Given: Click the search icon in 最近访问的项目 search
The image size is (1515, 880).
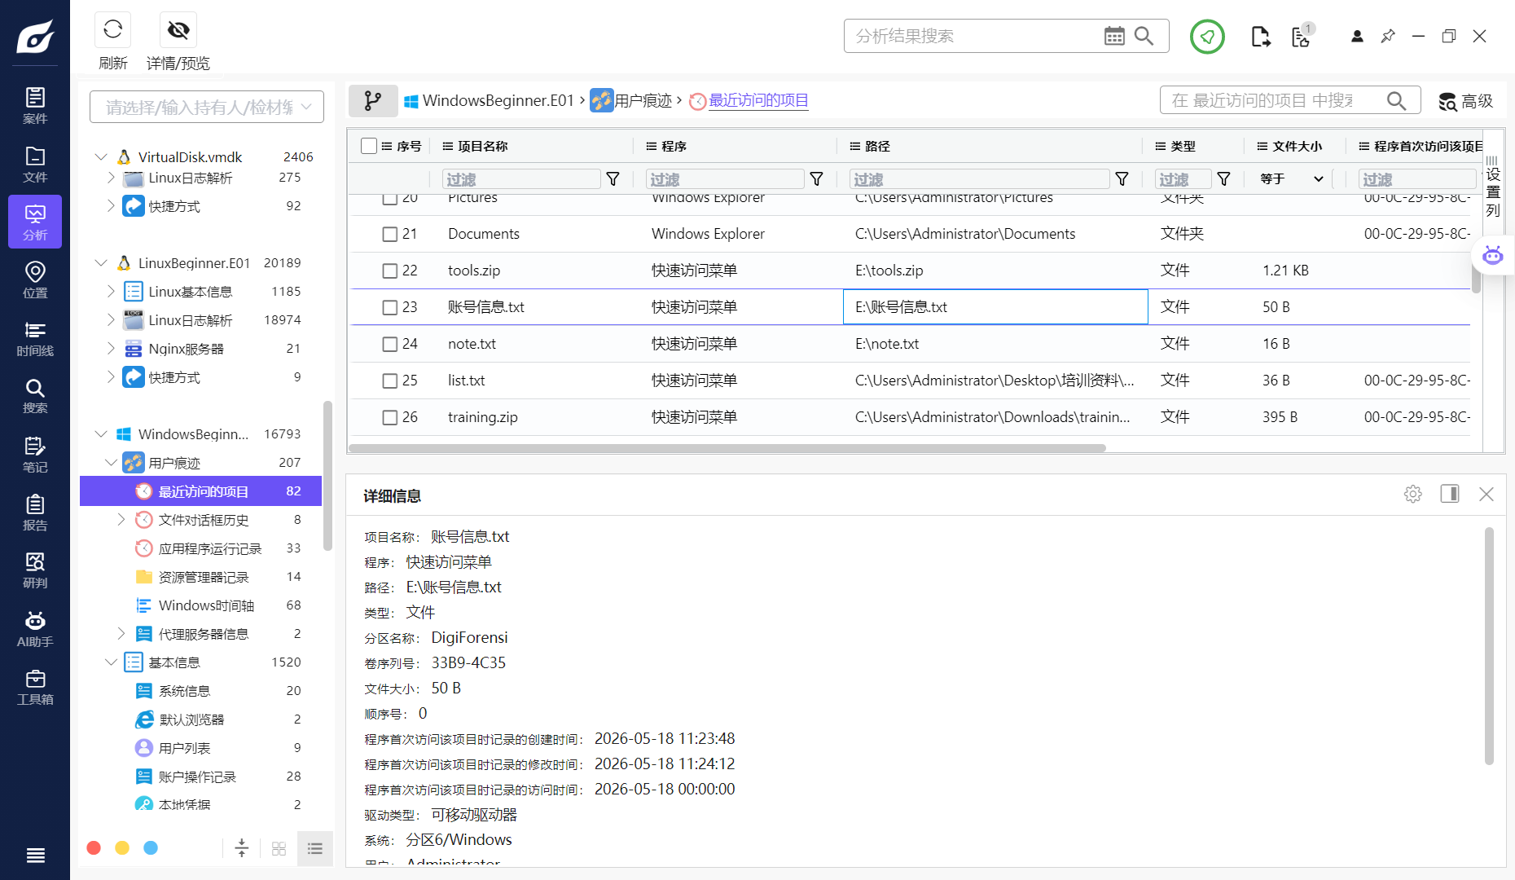Looking at the screenshot, I should [1396, 100].
